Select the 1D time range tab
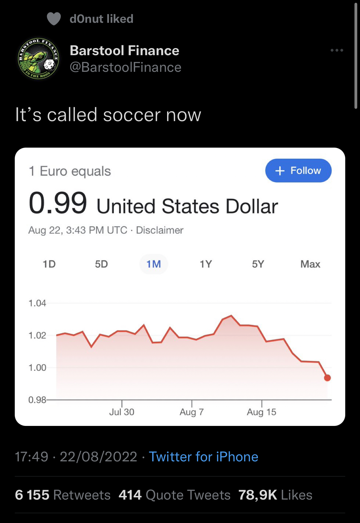This screenshot has width=360, height=523. (x=49, y=264)
